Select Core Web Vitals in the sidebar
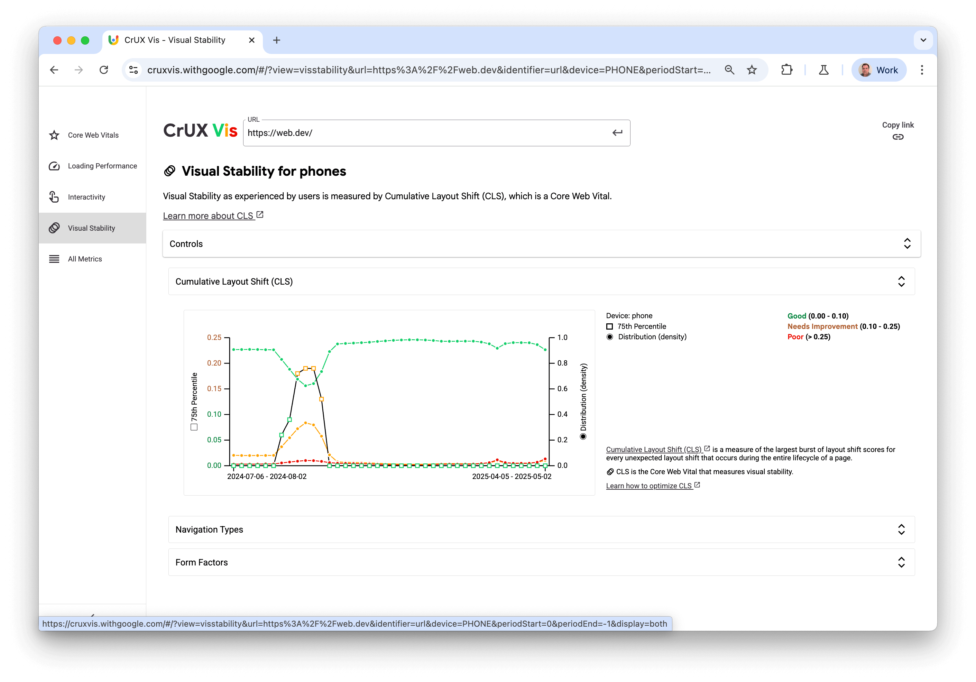976x682 pixels. [x=93, y=135]
